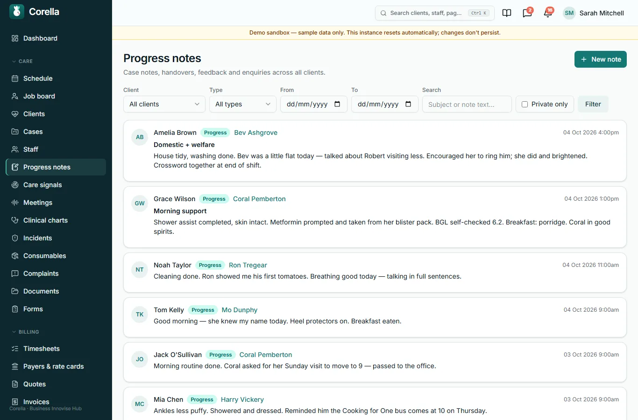Screen dimensions: 638x420
Task: Click the Forms clipboard icon
Action: (x=15, y=309)
